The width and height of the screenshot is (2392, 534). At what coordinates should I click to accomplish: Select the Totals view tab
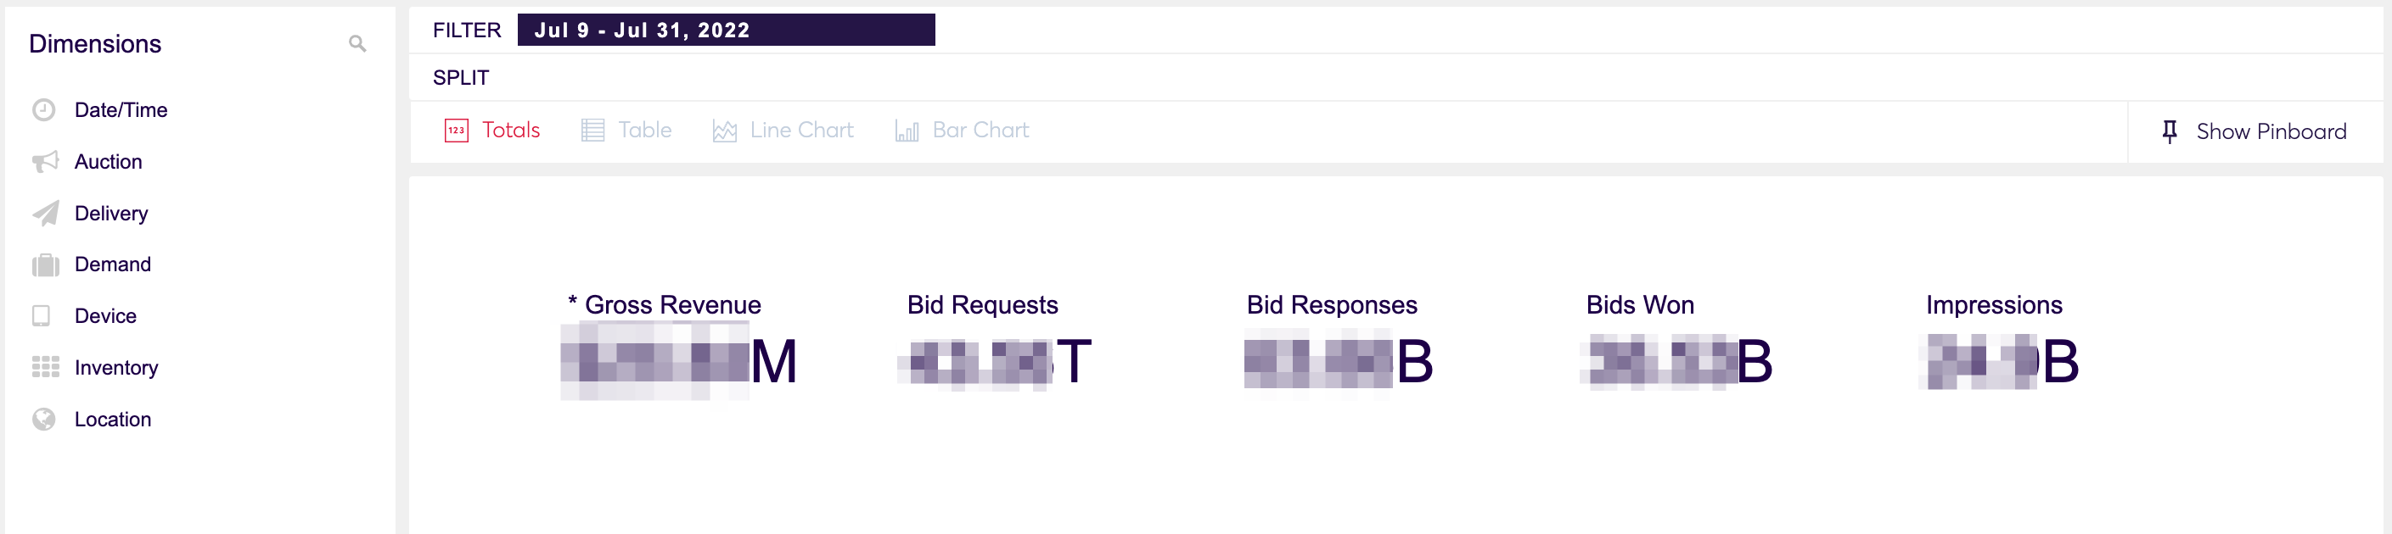pos(492,131)
